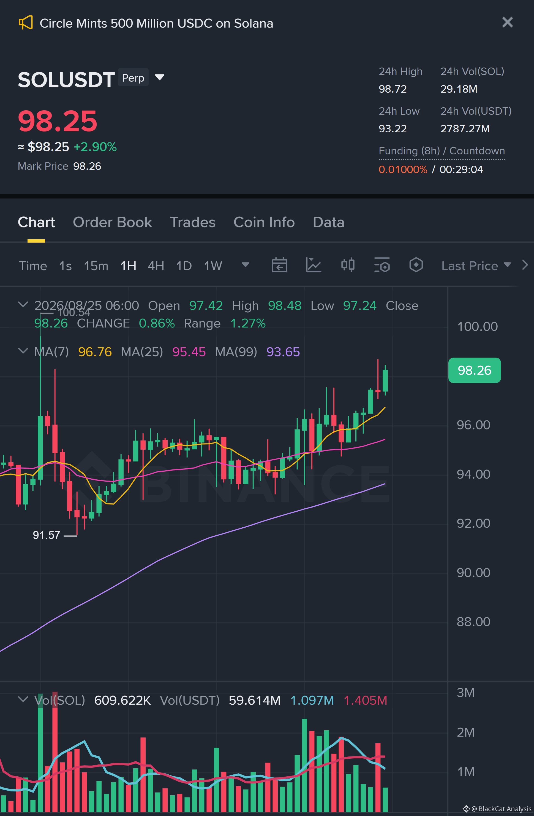Click the 100.00 price axis label

477,326
